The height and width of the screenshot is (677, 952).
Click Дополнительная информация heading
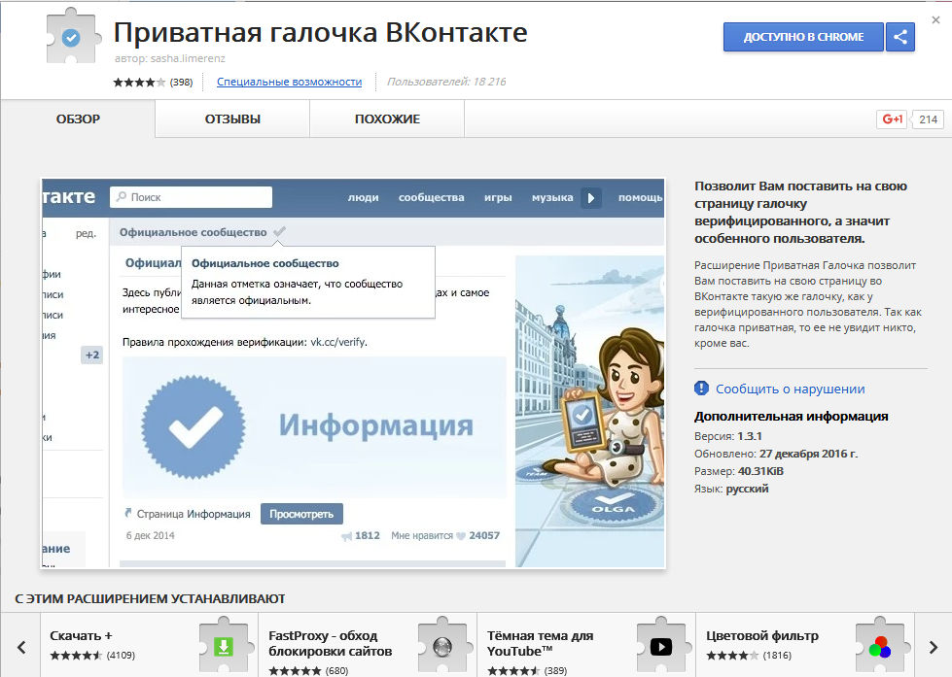(x=792, y=416)
